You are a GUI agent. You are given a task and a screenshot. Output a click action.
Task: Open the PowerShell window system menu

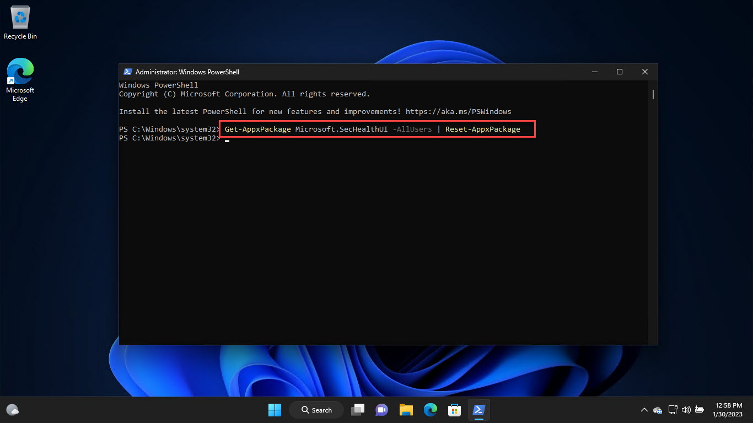click(128, 72)
